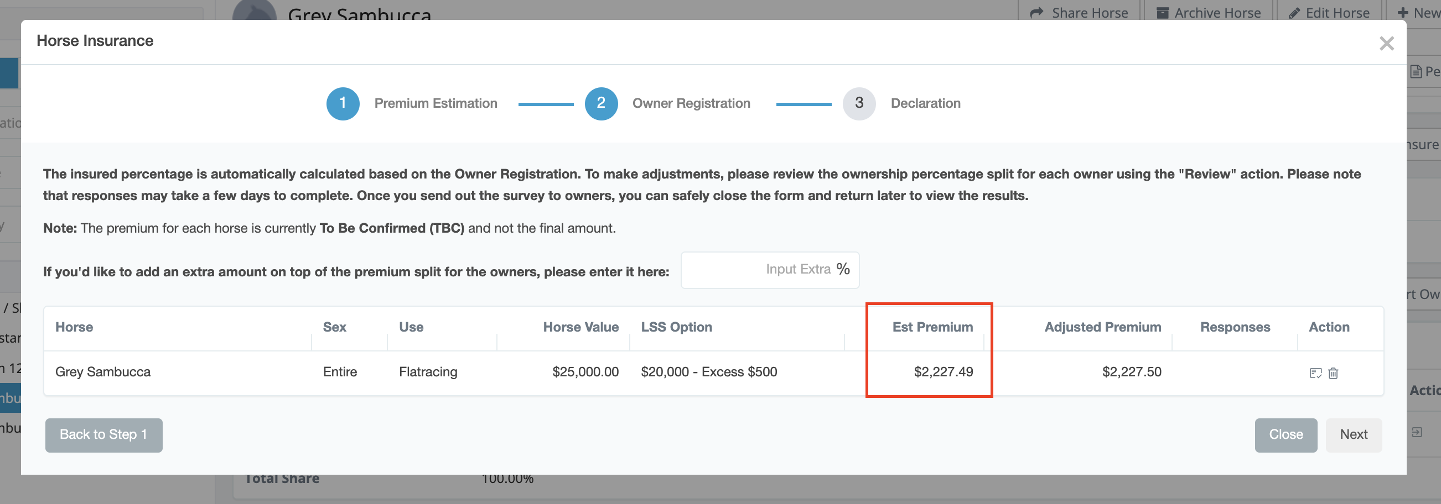Click the Horse Value column header

pyautogui.click(x=580, y=327)
